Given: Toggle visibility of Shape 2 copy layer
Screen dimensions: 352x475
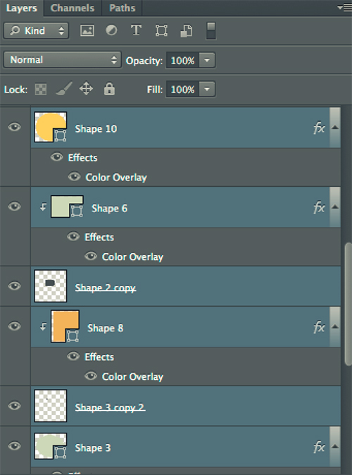Looking at the screenshot, I should (x=15, y=286).
